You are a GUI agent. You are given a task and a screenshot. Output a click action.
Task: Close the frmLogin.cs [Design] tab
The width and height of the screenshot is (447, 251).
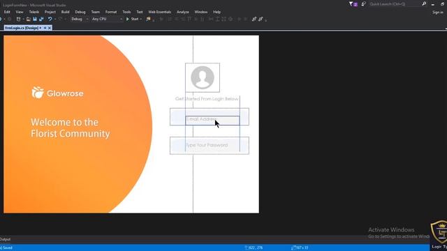click(50, 28)
